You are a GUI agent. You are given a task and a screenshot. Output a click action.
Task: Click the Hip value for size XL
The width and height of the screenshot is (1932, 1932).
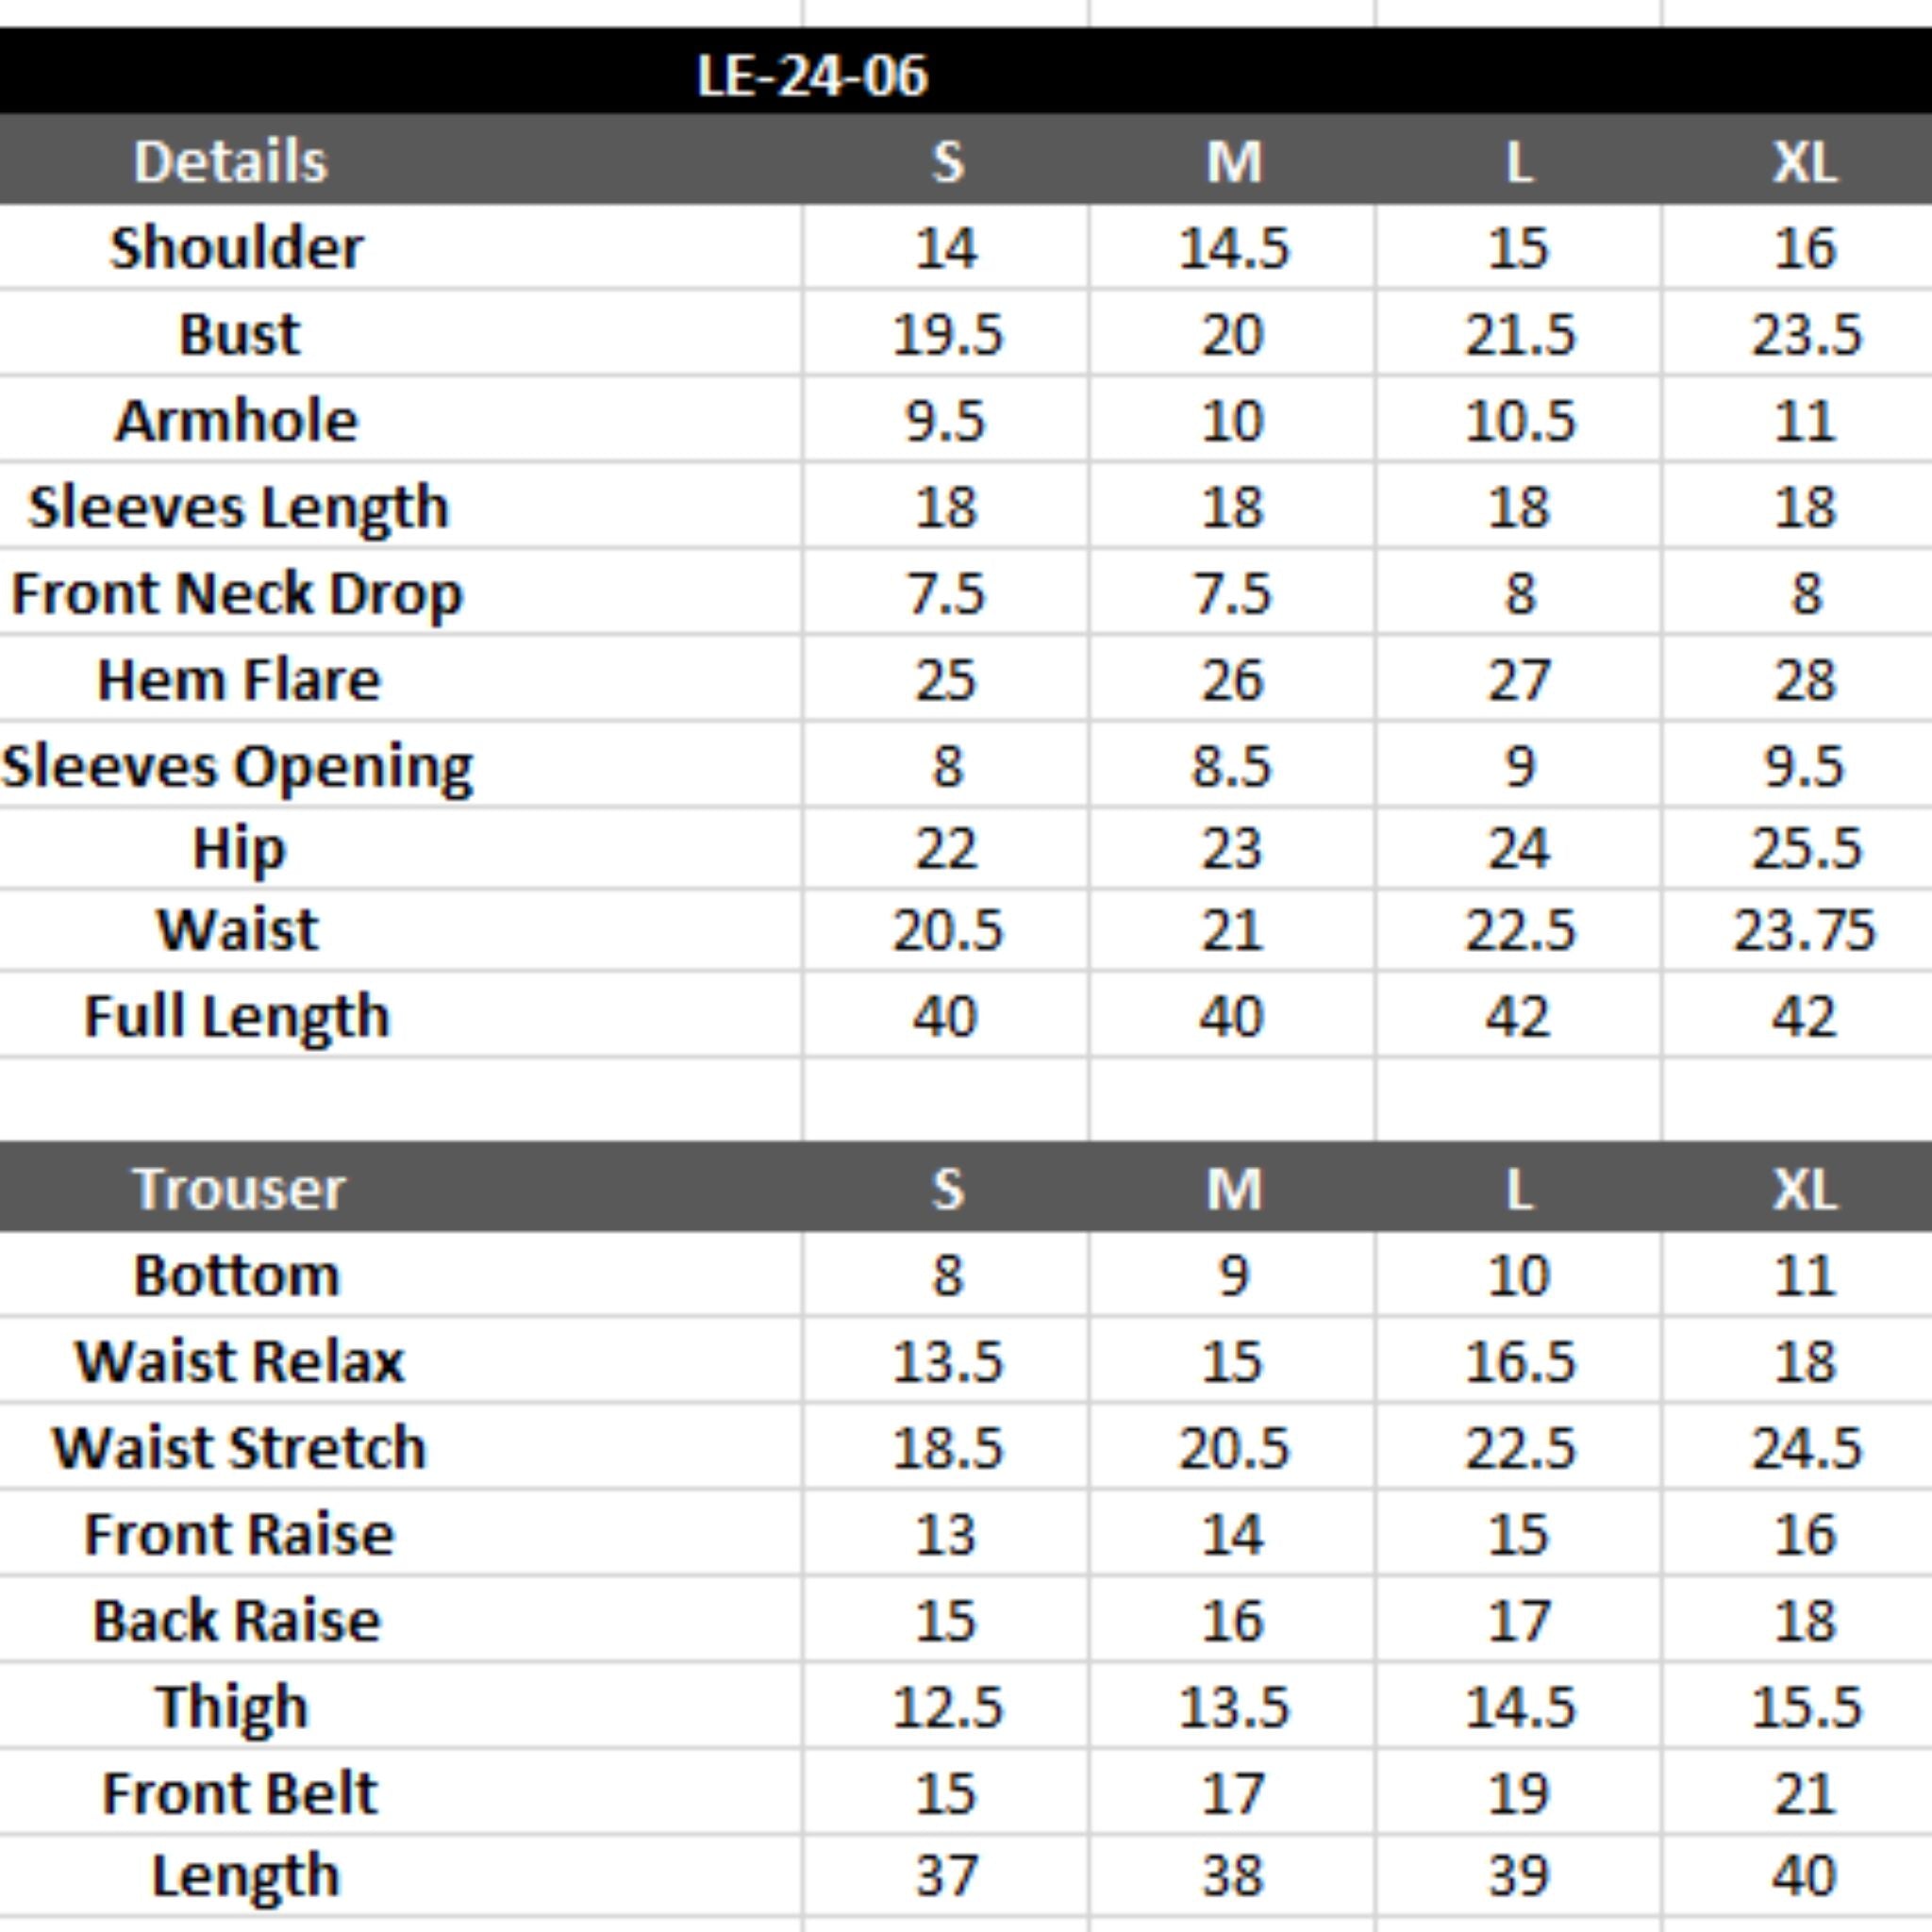1805,848
